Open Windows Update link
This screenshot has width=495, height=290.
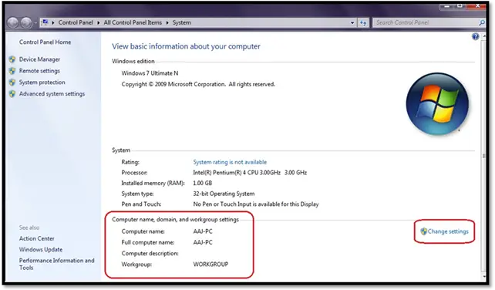[41, 250]
